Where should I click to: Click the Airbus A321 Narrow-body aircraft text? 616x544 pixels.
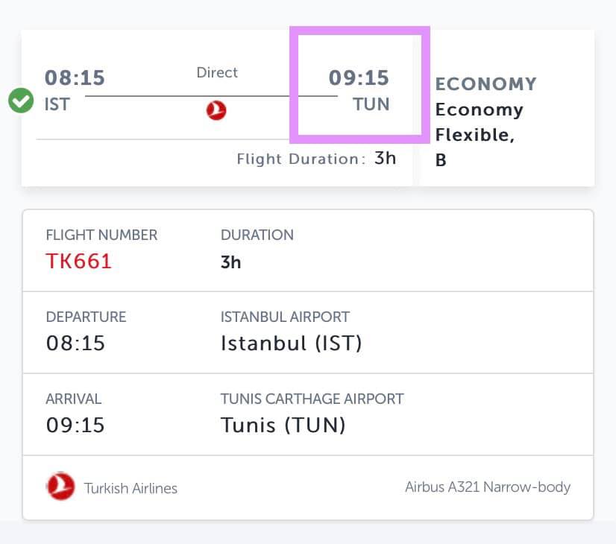tap(488, 487)
